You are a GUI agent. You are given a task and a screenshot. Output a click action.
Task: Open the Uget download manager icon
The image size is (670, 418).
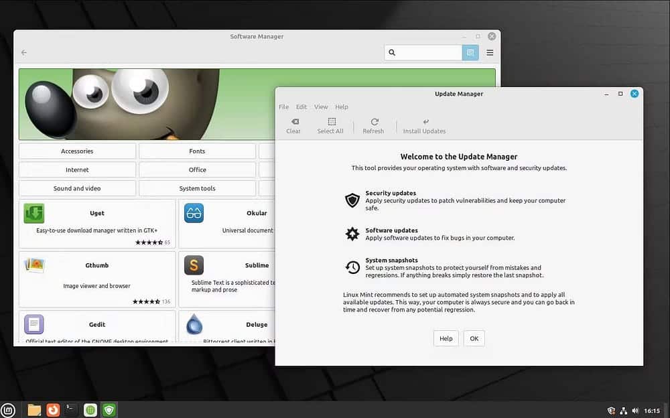pyautogui.click(x=34, y=213)
